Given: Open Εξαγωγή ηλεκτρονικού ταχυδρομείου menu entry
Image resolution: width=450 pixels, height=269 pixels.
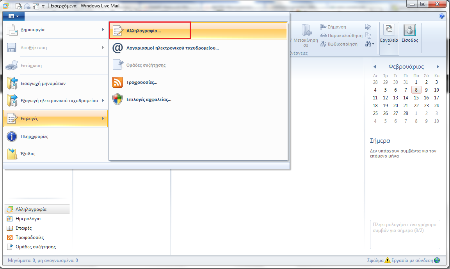Looking at the screenshot, I should 55,101.
